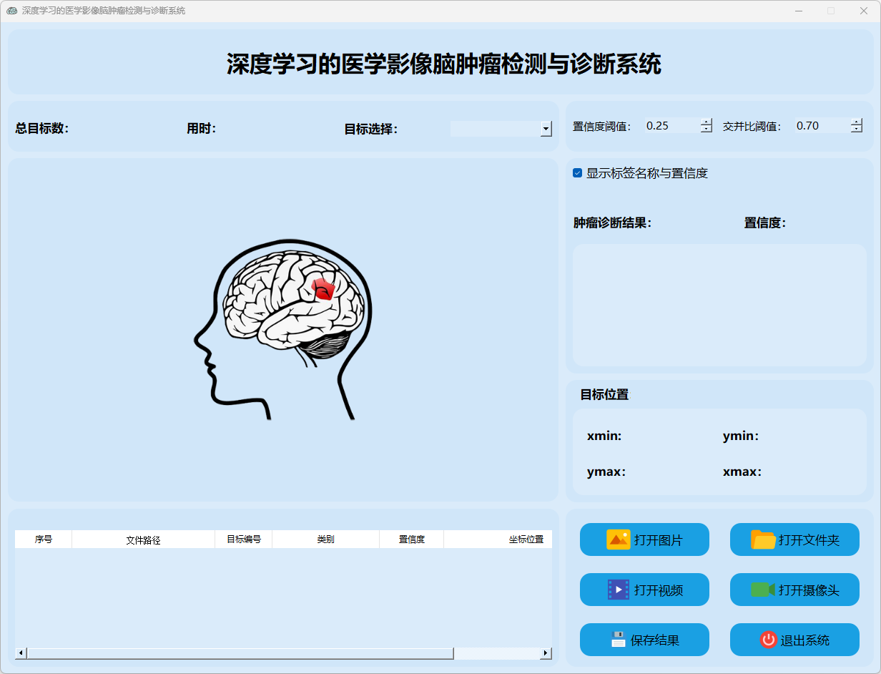Click the folder icon on 打开文件夹
This screenshot has height=674, width=881.
[763, 539]
